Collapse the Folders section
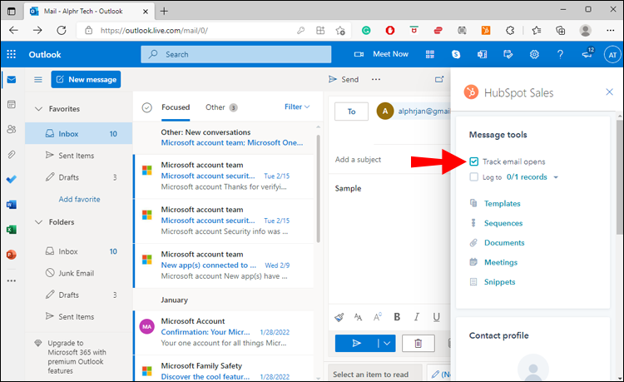This screenshot has width=624, height=382. coord(38,222)
